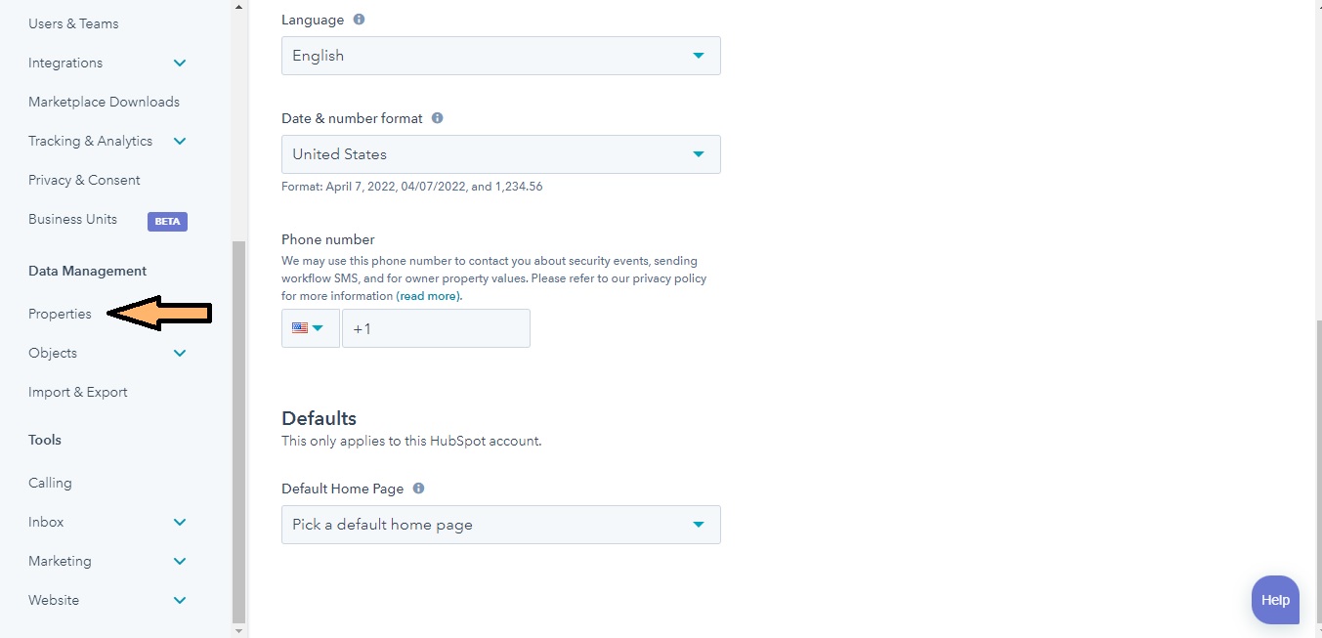
Task: Select Properties under Data Management
Action: click(x=60, y=313)
